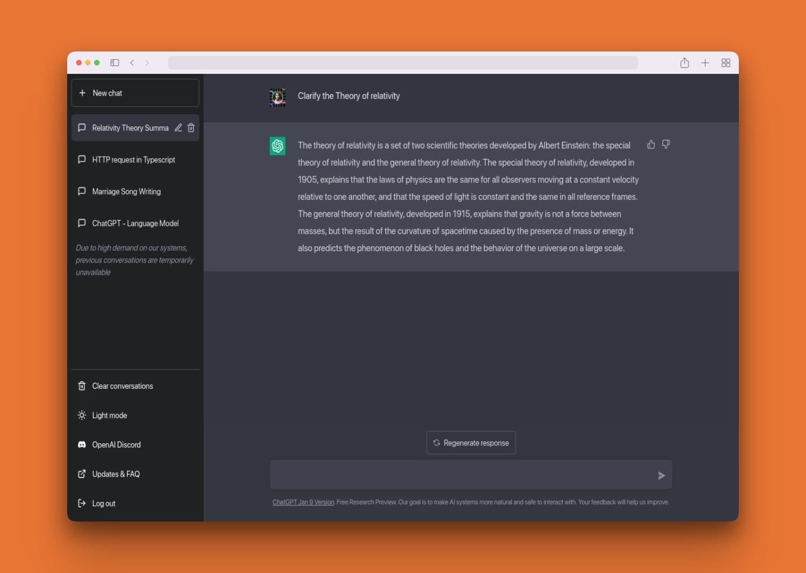Toggle the browser sidebar icon

point(115,63)
